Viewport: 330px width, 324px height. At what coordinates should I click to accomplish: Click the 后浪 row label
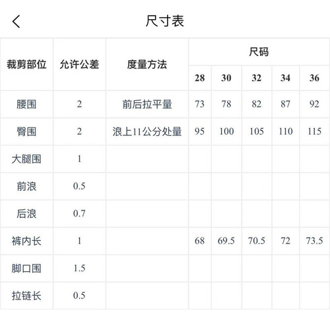(26, 214)
